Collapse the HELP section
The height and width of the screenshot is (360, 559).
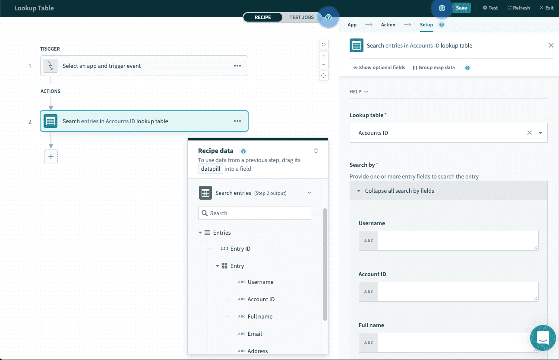click(x=358, y=92)
